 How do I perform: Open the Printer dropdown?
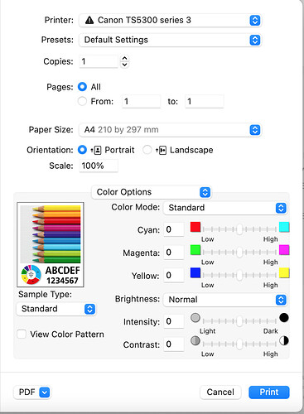[x=170, y=20]
